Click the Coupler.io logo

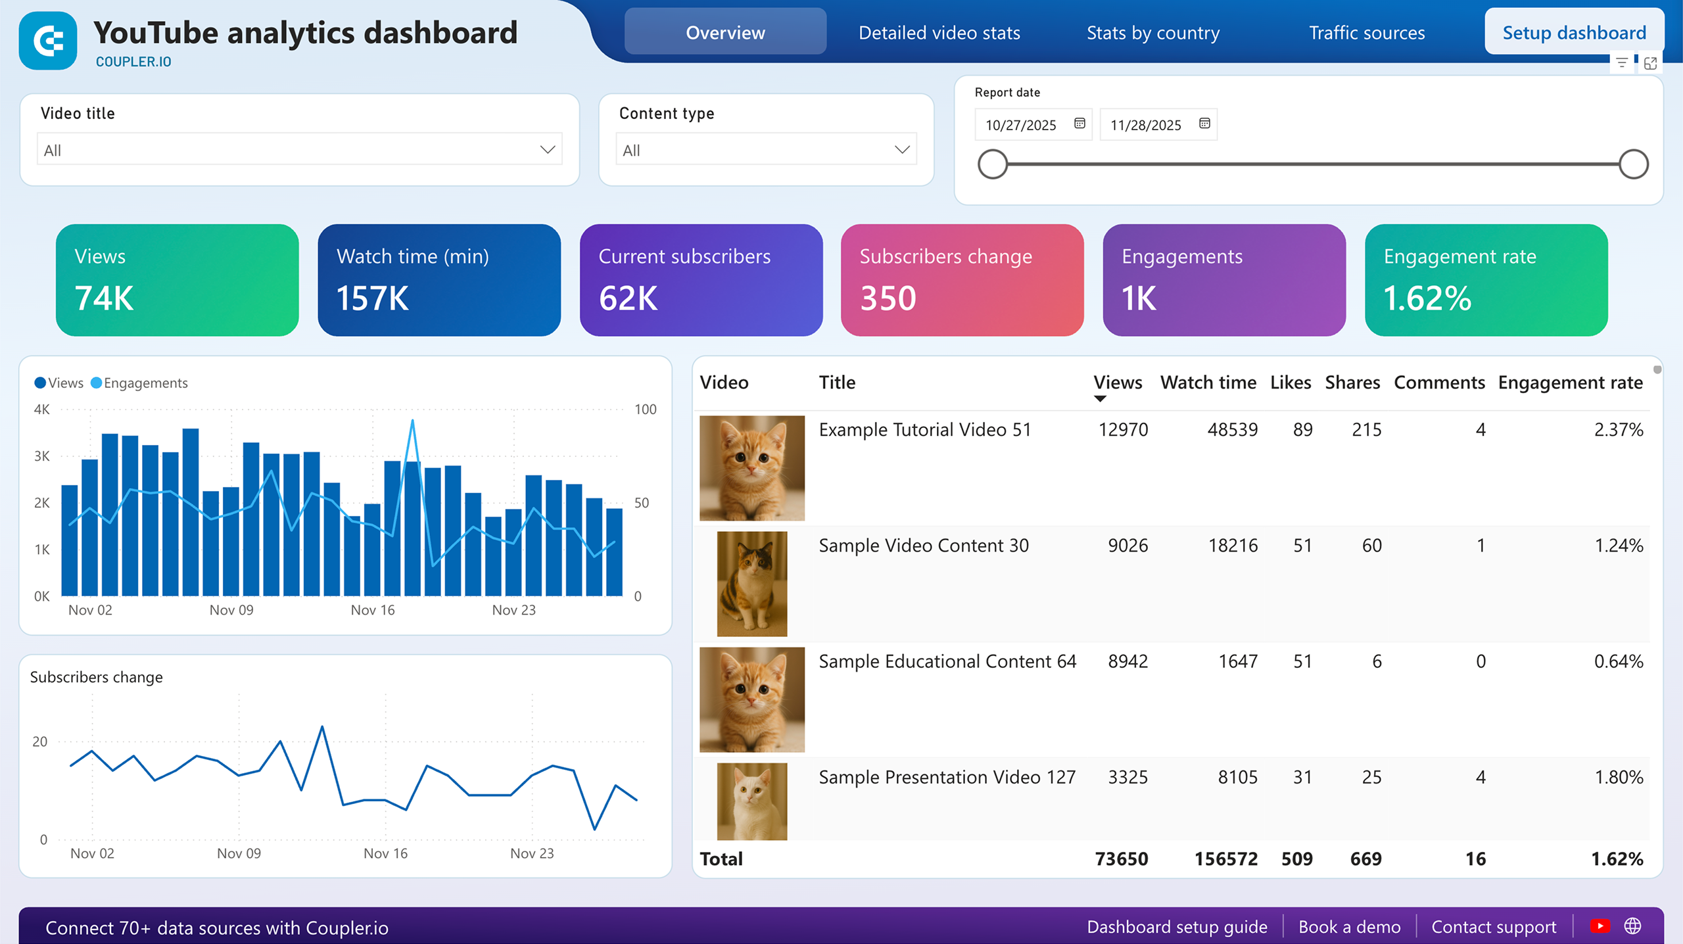[x=49, y=41]
